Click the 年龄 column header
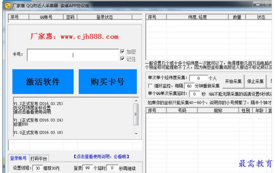275x173 pixels. [x=259, y=111]
